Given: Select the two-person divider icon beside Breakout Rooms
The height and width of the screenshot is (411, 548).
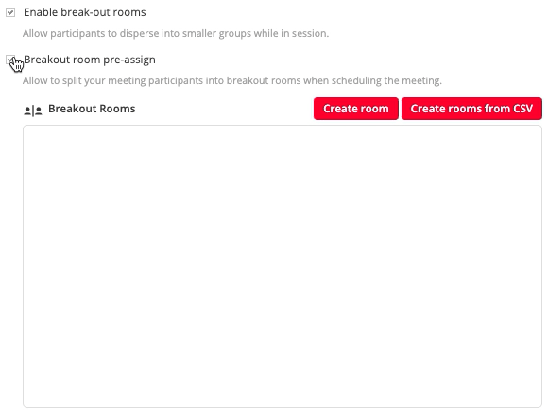Looking at the screenshot, I should [33, 111].
